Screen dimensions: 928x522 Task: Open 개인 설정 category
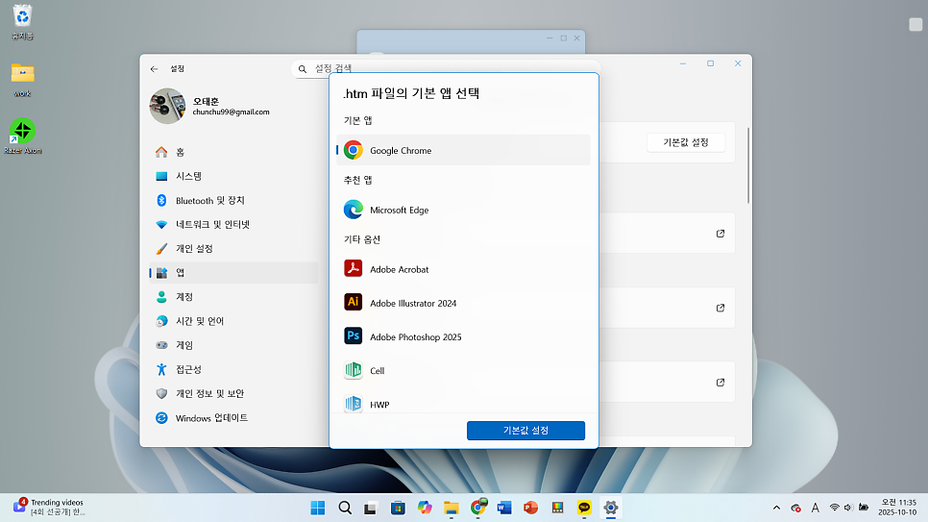233,248
